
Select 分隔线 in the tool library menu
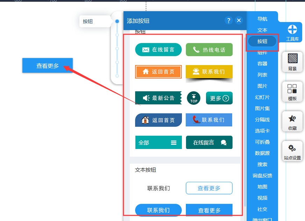[262, 120]
